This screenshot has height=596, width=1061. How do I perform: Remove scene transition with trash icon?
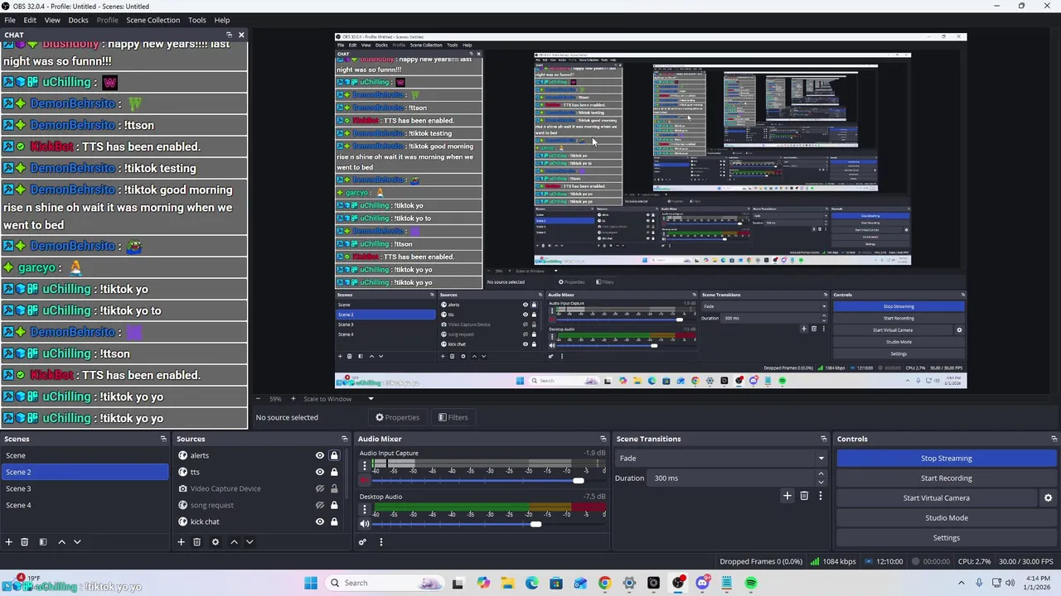pyautogui.click(x=804, y=496)
